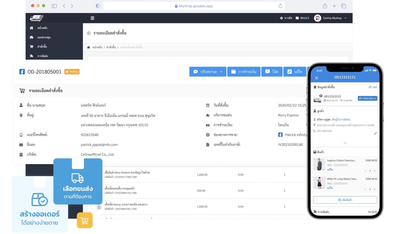
Task: Increase Supima Cotton Oversize quantity with plus
Action: coord(374,171)
